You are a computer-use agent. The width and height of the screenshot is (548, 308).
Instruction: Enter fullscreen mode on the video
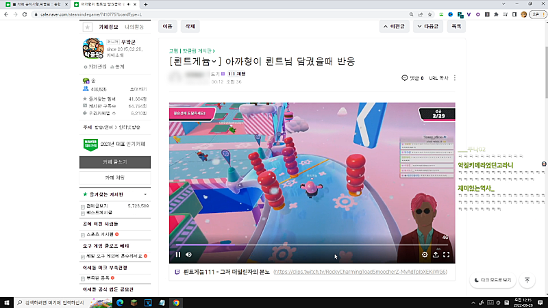click(447, 255)
